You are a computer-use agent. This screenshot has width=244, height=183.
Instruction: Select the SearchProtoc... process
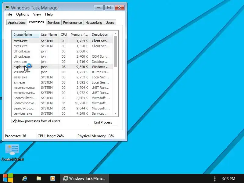click(x=63, y=108)
